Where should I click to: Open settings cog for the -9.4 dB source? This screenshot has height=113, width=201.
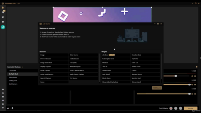point(195,76)
